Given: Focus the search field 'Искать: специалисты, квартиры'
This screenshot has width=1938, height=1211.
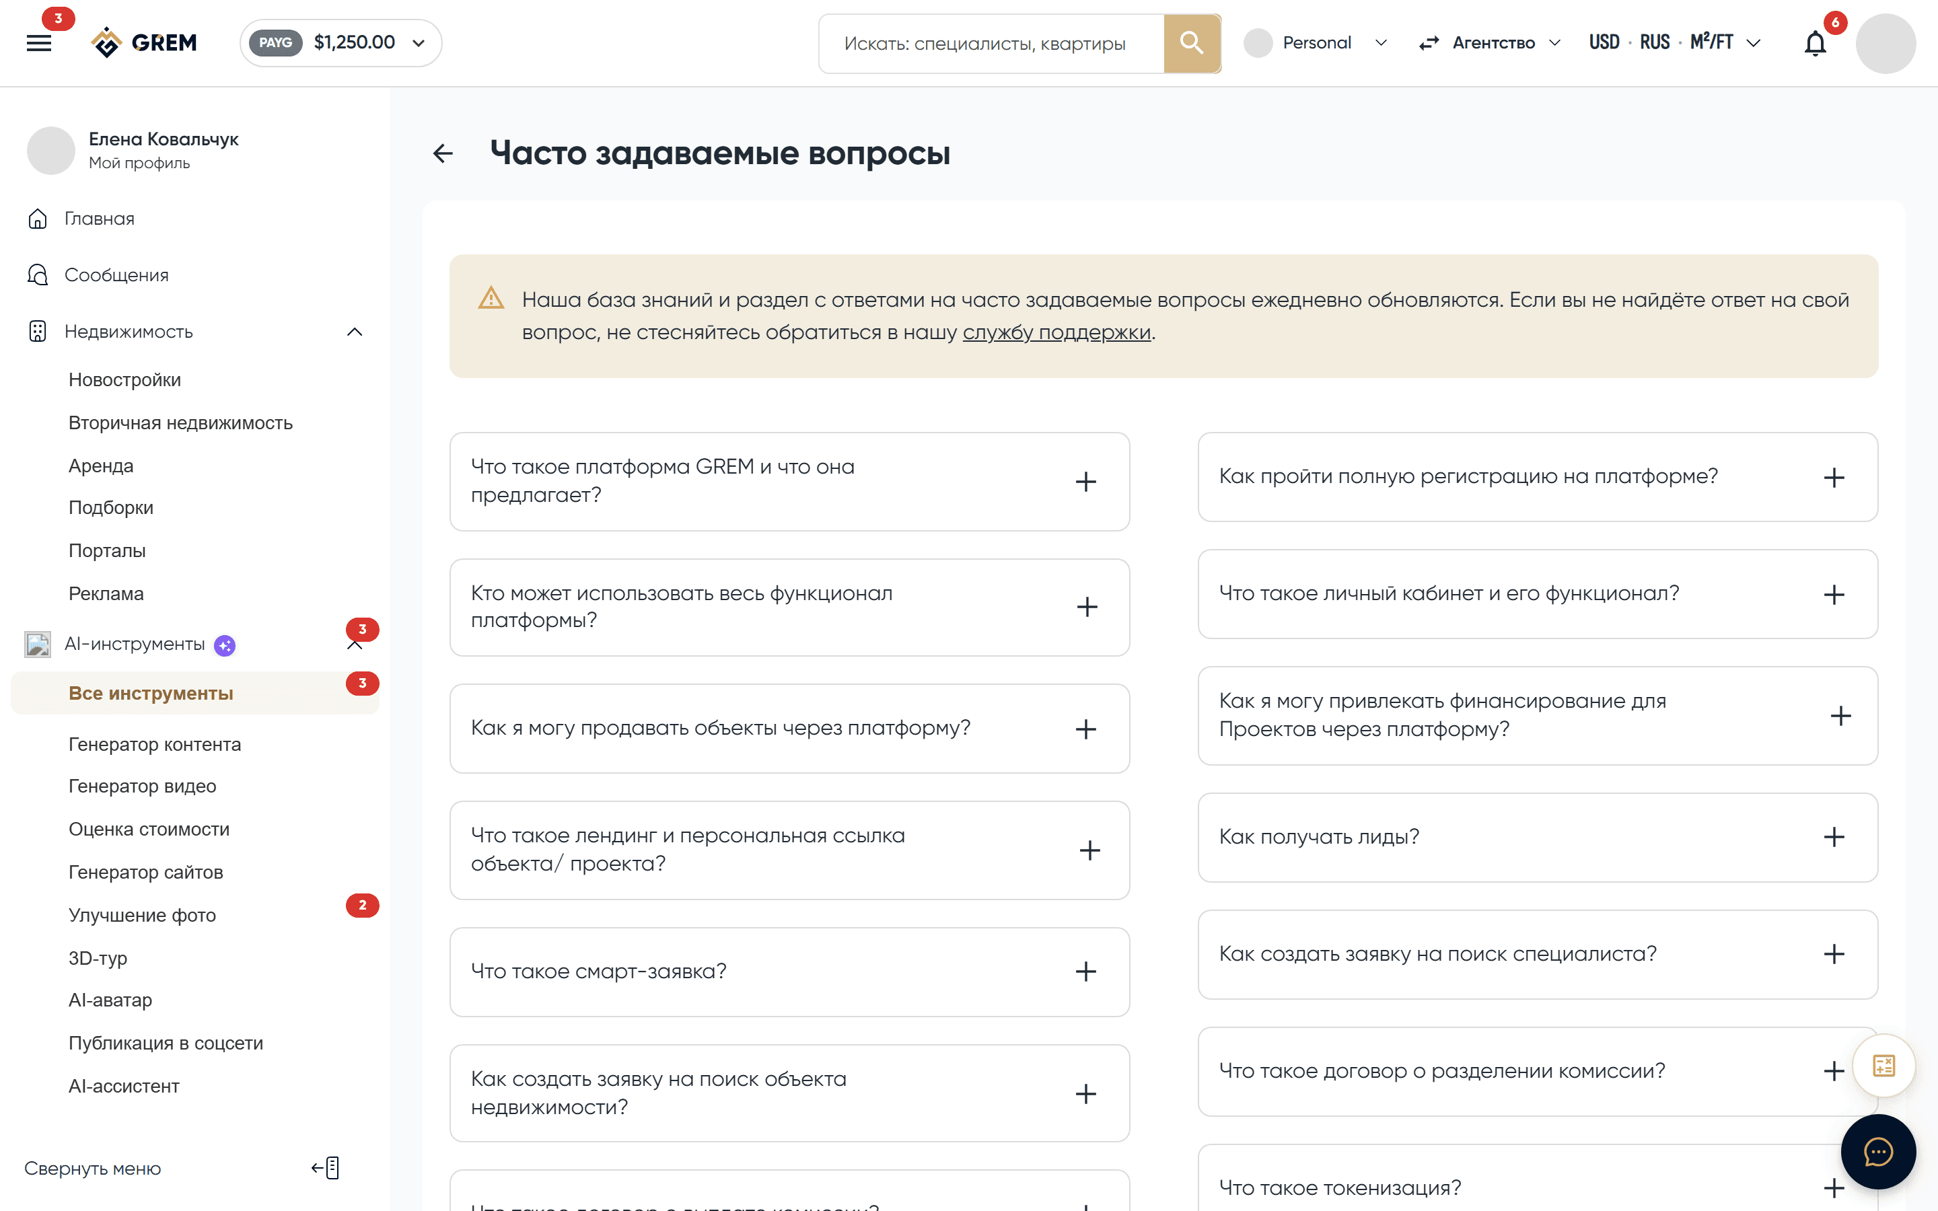Looking at the screenshot, I should [991, 43].
